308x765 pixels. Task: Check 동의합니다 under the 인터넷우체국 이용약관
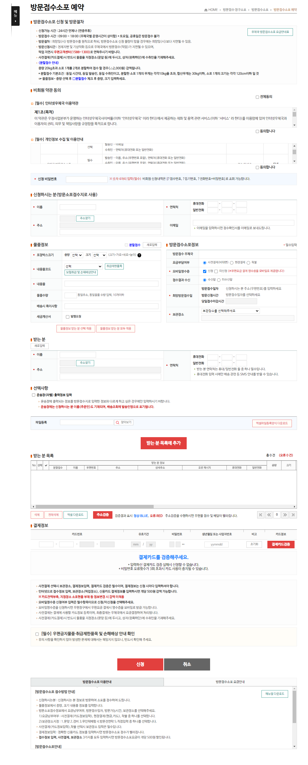click(x=257, y=131)
